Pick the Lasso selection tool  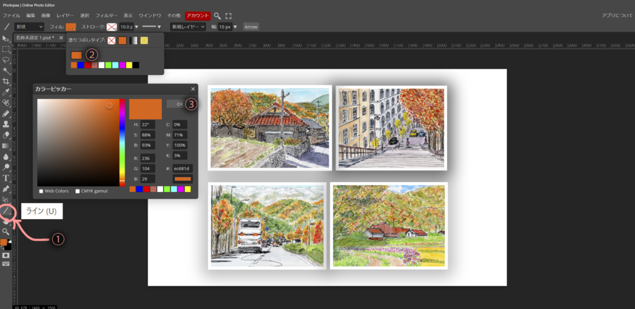click(x=6, y=59)
